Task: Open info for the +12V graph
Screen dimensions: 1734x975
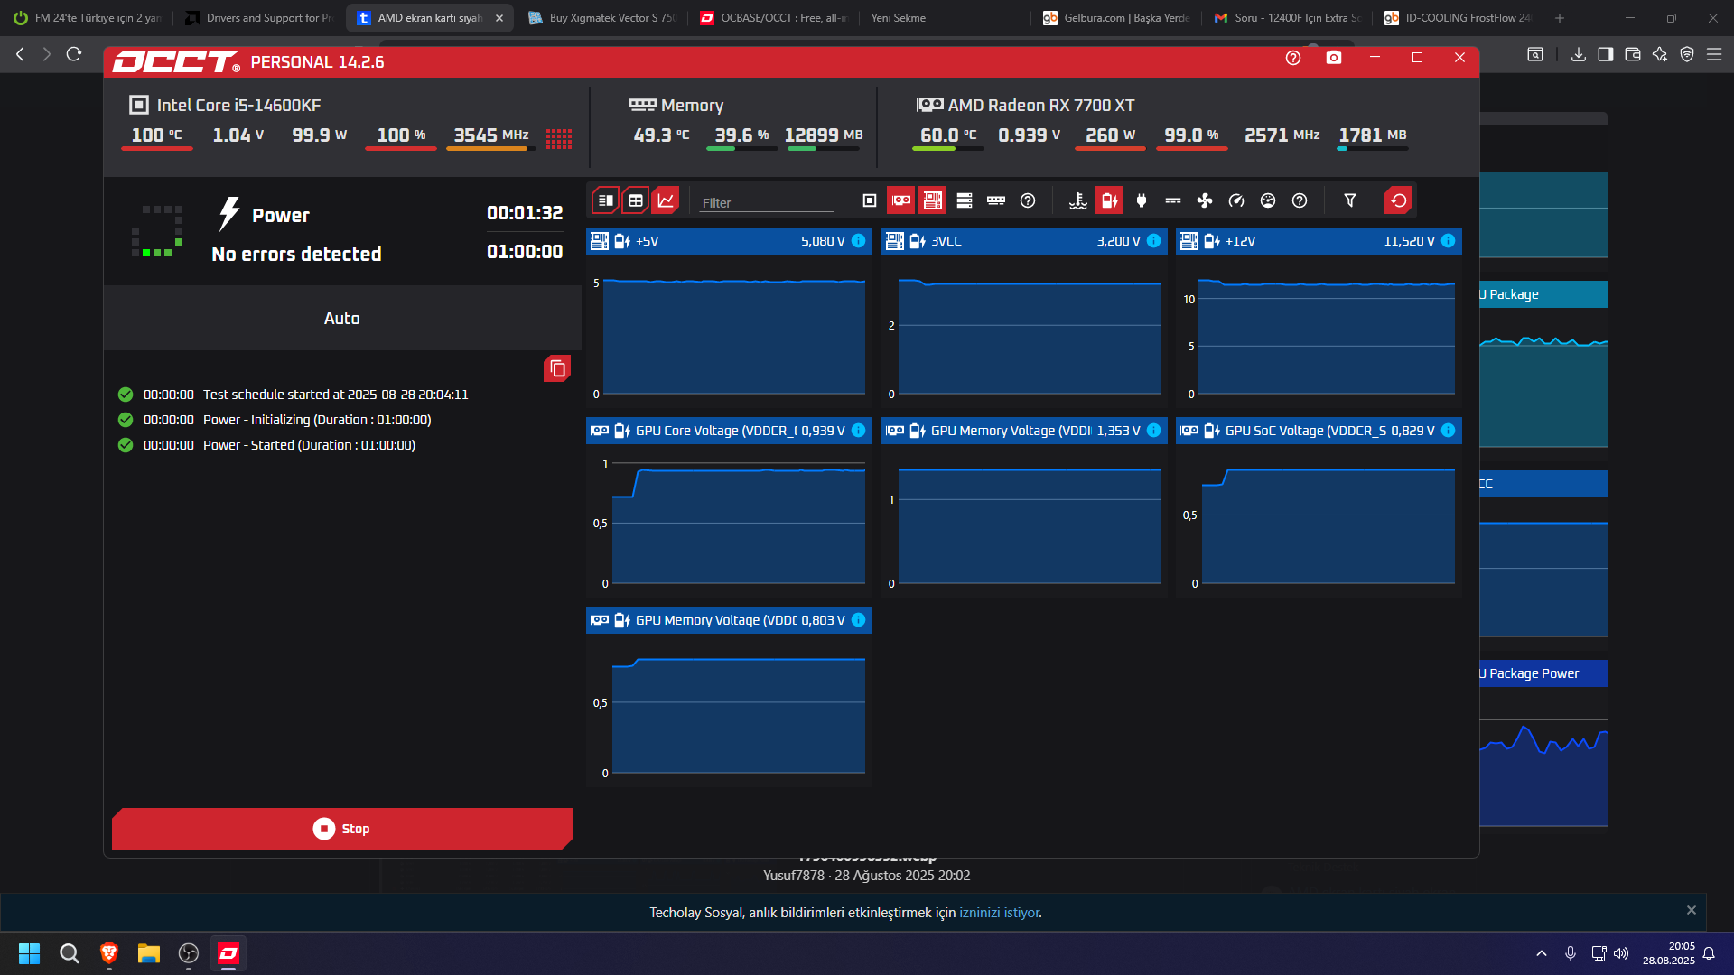Action: (x=1449, y=241)
